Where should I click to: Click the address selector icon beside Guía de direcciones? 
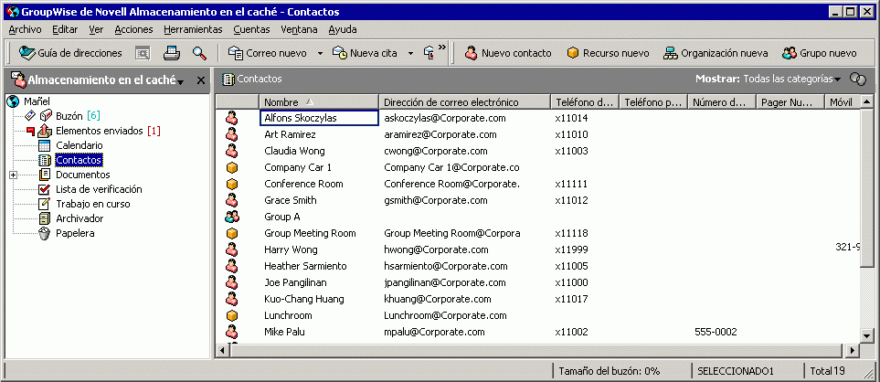143,53
